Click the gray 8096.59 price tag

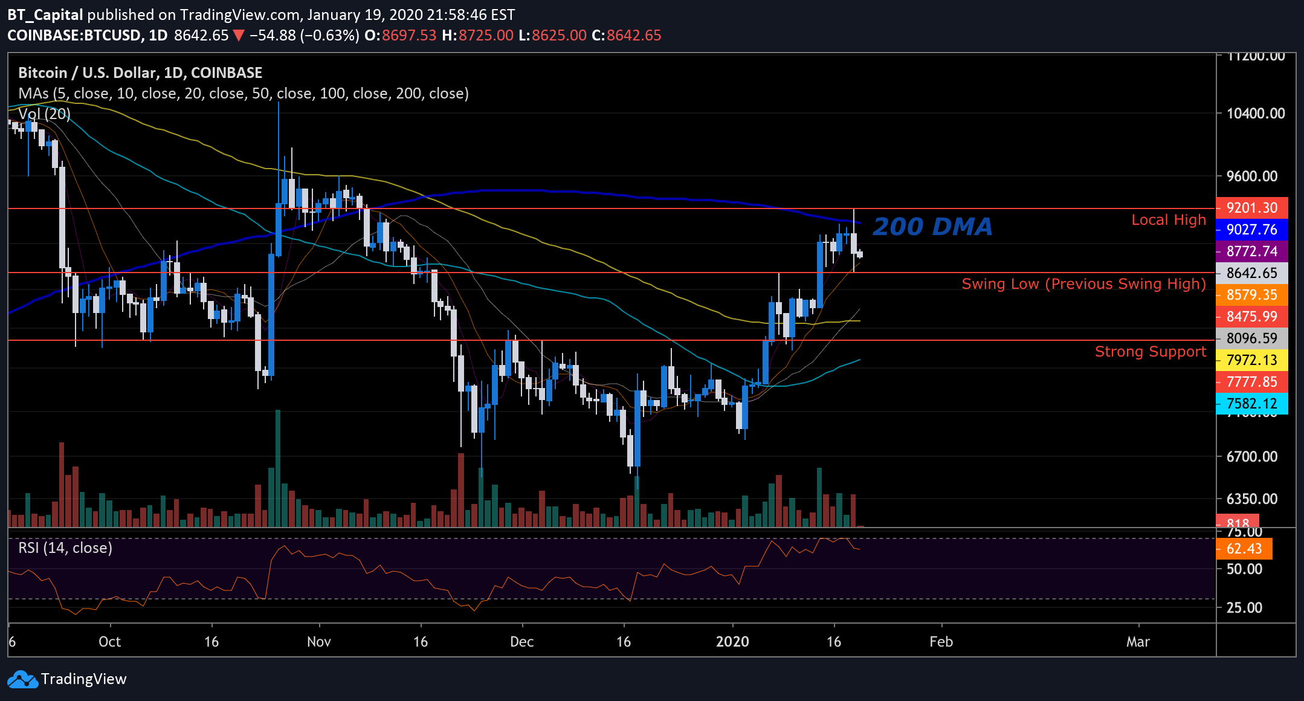[1251, 338]
